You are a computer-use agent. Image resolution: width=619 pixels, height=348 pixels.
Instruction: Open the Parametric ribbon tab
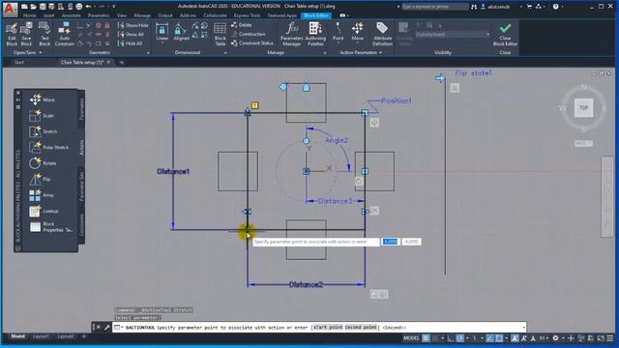tap(99, 15)
